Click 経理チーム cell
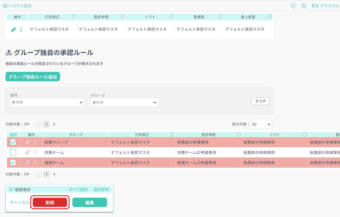The width and height of the screenshot is (340, 217). pyautogui.click(x=76, y=163)
